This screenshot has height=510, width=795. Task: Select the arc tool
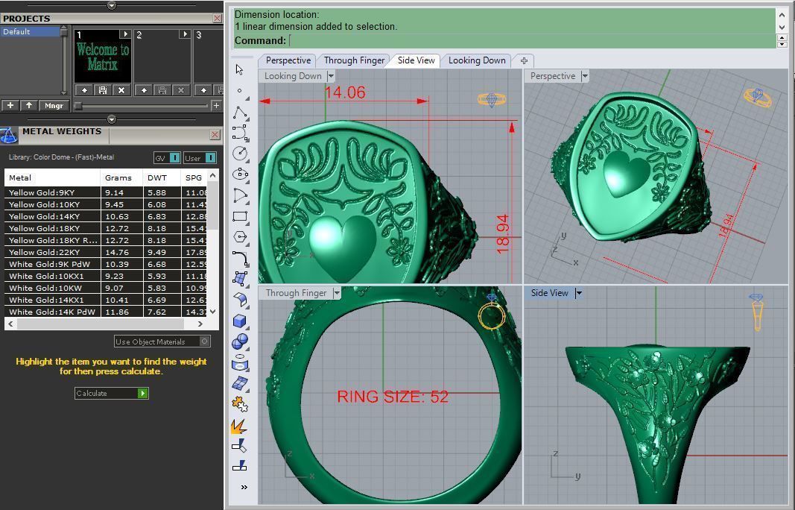240,195
